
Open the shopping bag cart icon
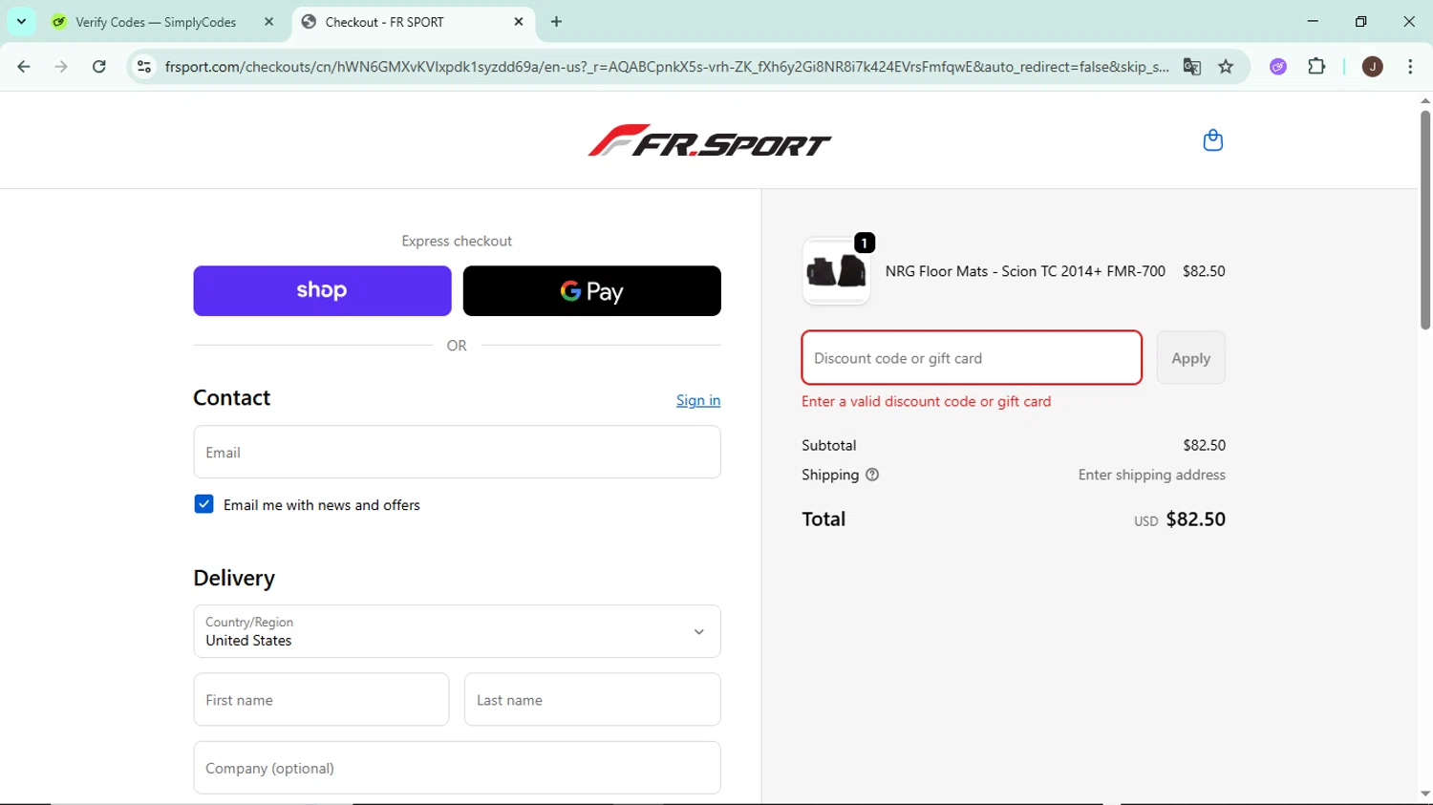[x=1212, y=140]
